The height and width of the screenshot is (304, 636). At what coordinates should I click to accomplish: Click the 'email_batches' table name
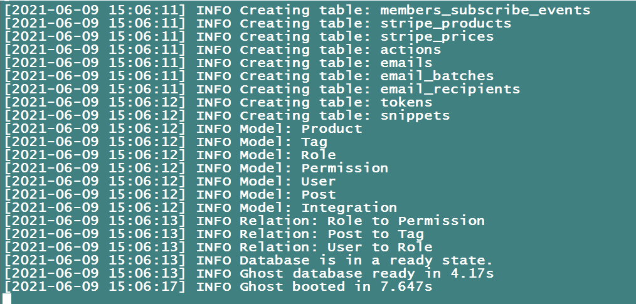[437, 76]
